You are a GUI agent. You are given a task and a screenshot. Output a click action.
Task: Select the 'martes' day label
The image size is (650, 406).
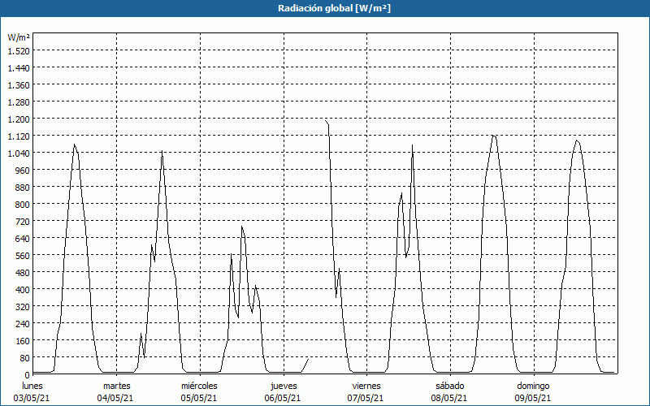click(x=117, y=386)
